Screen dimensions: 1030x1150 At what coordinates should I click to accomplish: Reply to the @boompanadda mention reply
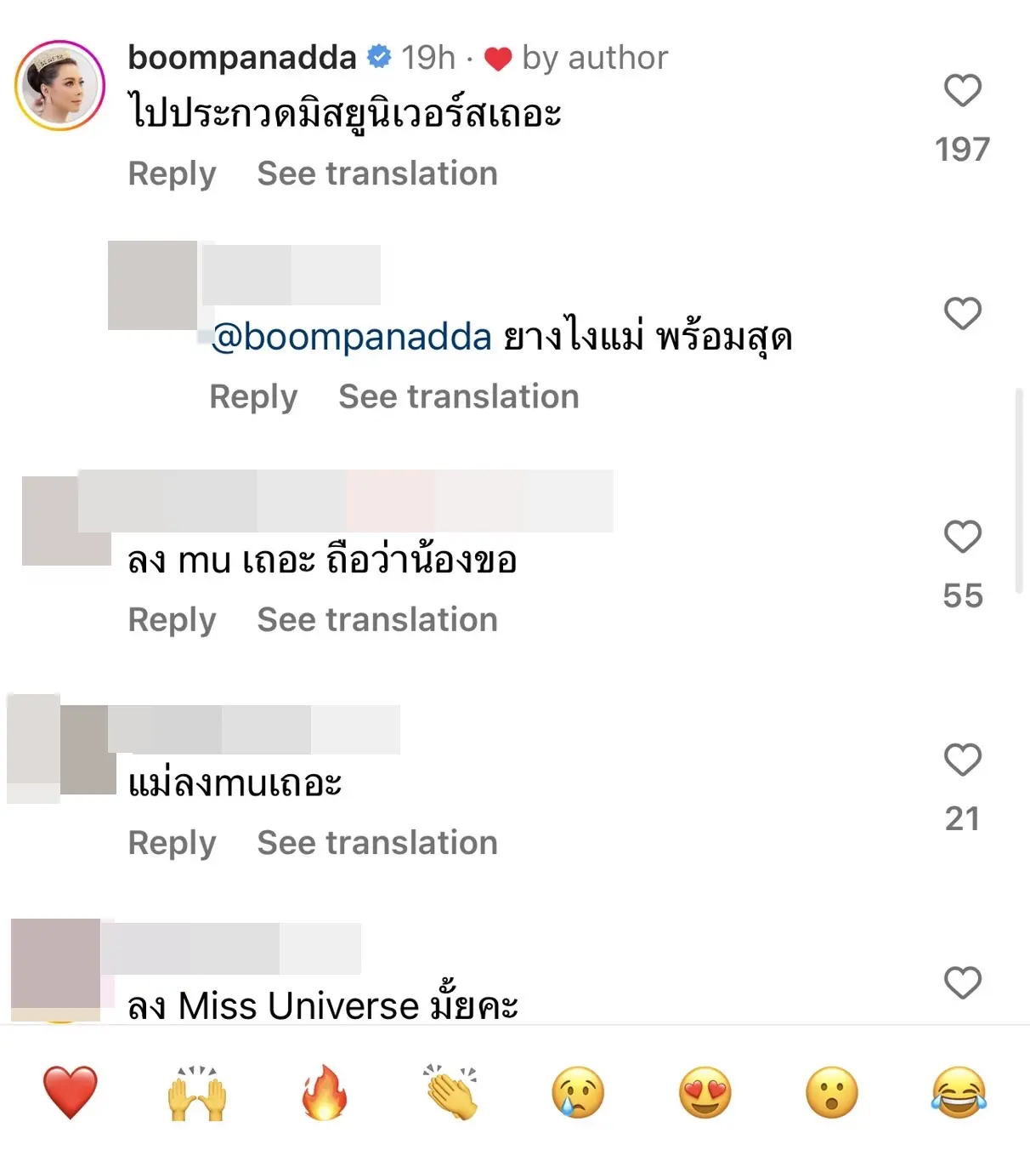(x=253, y=396)
